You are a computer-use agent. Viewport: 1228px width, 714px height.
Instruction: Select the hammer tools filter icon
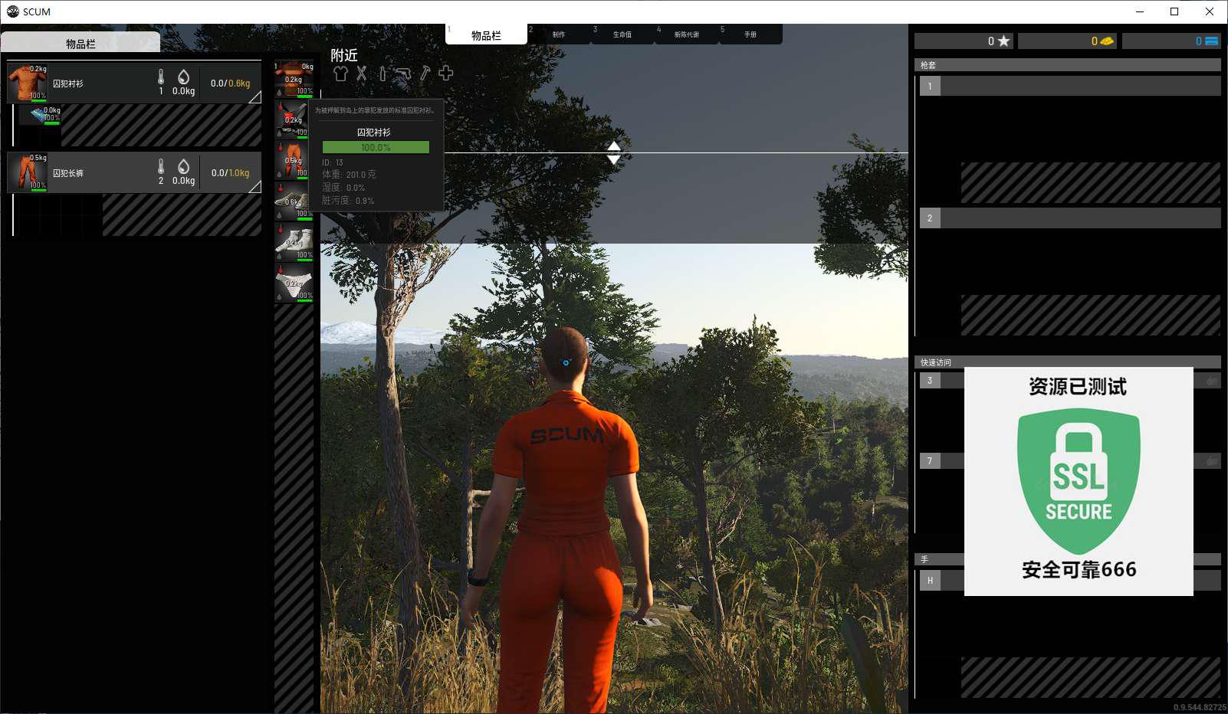click(425, 74)
